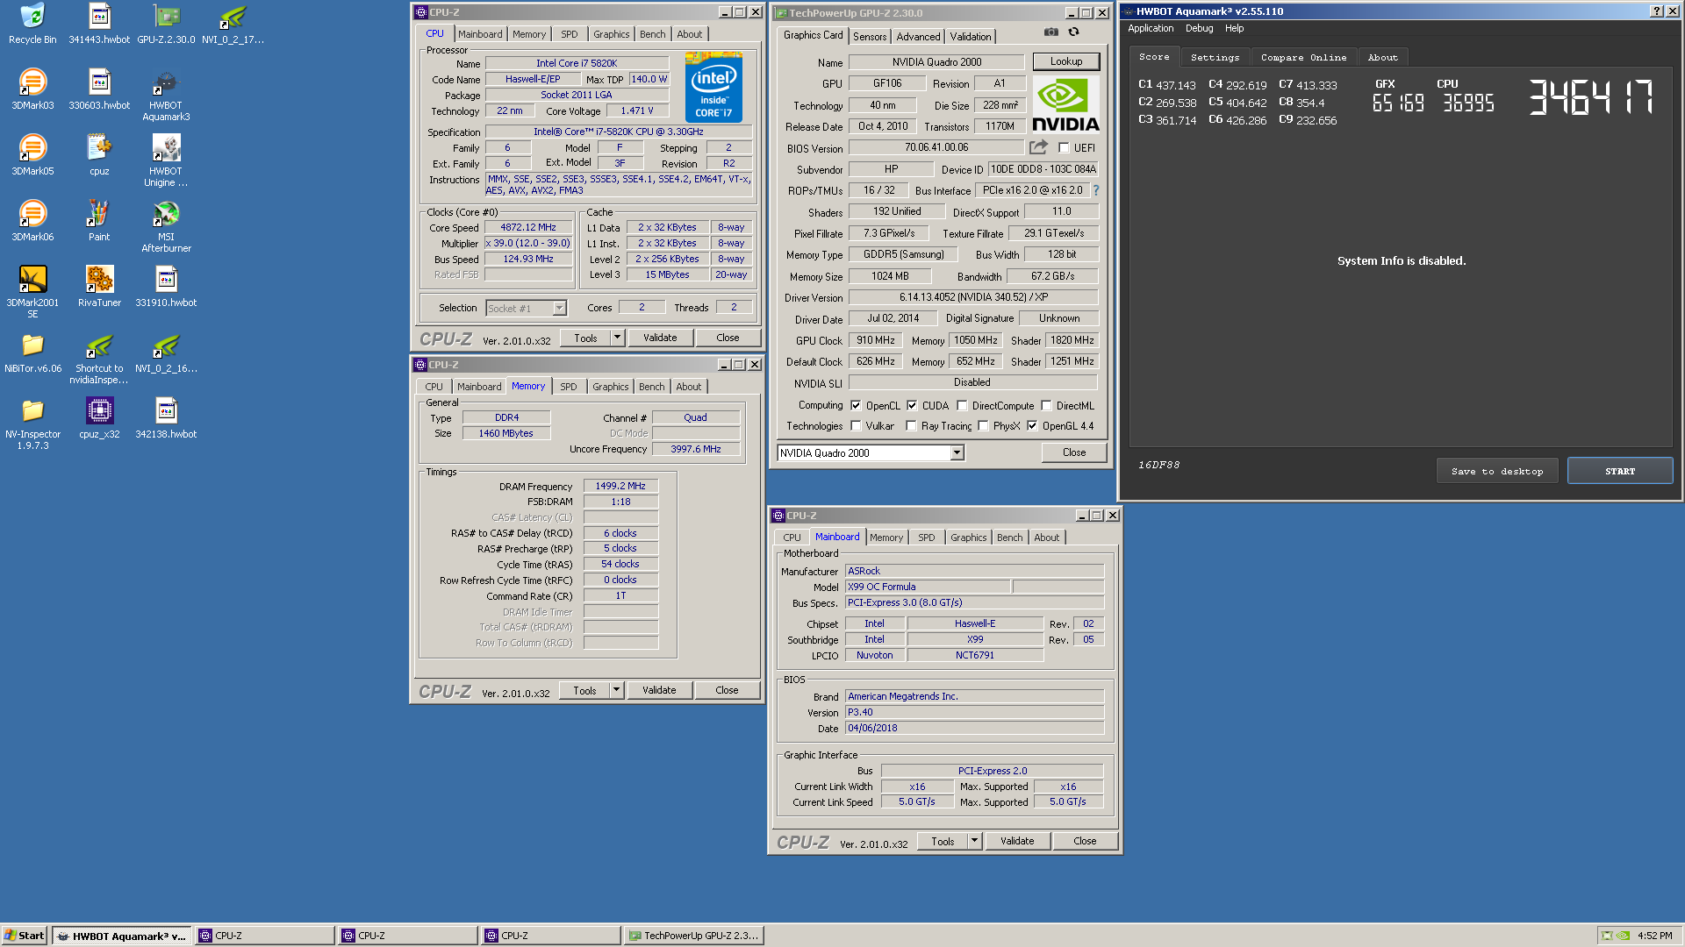Open the Shortcut to nvidiaInspector icon
This screenshot has width=1685, height=947.
coord(99,358)
